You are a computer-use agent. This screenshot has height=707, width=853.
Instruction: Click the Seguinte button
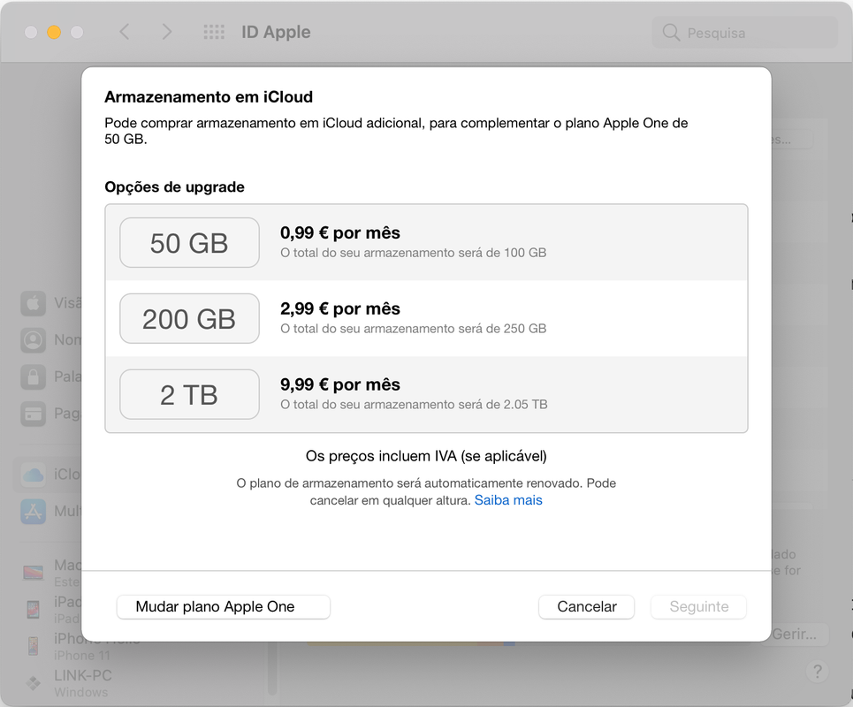click(698, 607)
